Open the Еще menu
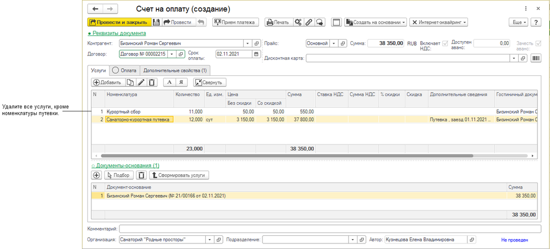550x249 pixels. tap(518, 23)
